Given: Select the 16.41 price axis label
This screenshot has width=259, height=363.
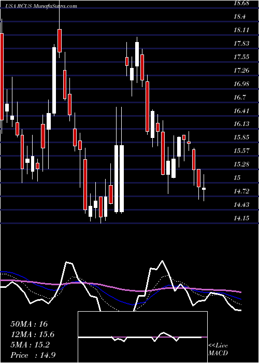Looking at the screenshot, I should tap(241, 110).
